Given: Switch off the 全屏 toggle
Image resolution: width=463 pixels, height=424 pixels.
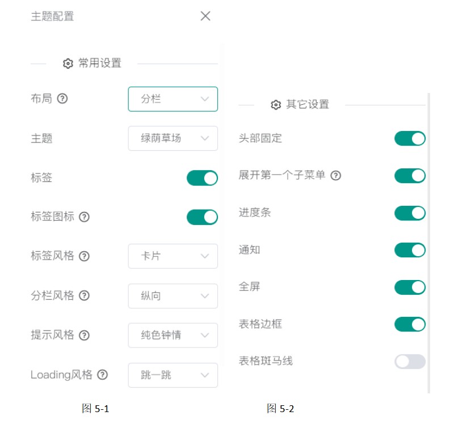Looking at the screenshot, I should pos(410,287).
